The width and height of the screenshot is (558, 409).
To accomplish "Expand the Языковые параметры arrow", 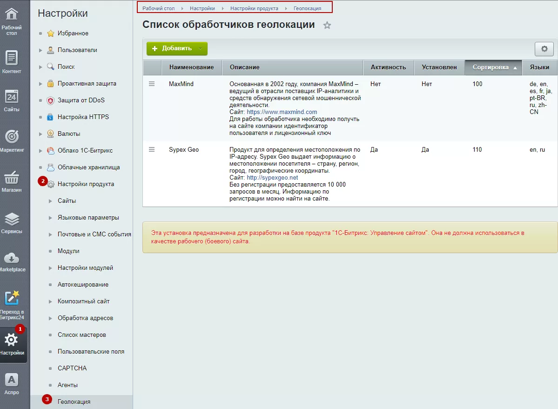I will coord(50,218).
